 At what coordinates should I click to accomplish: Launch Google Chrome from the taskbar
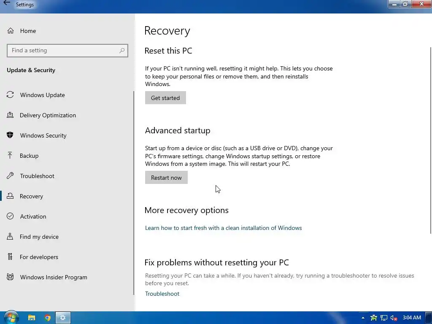[x=47, y=318]
